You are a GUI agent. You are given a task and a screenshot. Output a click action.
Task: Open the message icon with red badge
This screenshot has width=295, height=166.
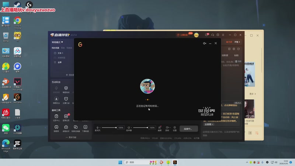[206, 35]
